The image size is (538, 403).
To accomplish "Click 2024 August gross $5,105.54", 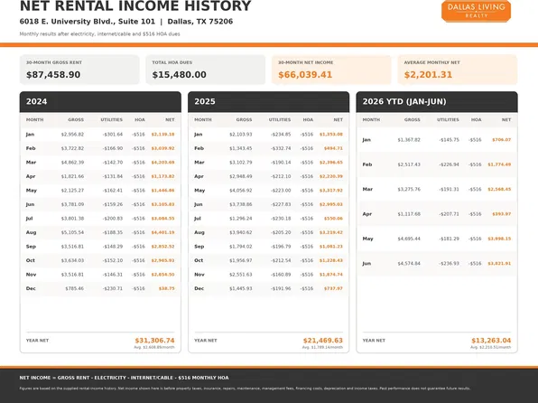I will click(72, 232).
